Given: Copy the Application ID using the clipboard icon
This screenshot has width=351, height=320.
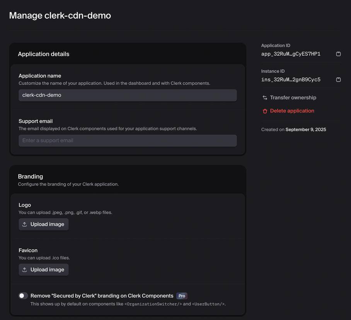Looking at the screenshot, I should pyautogui.click(x=338, y=54).
